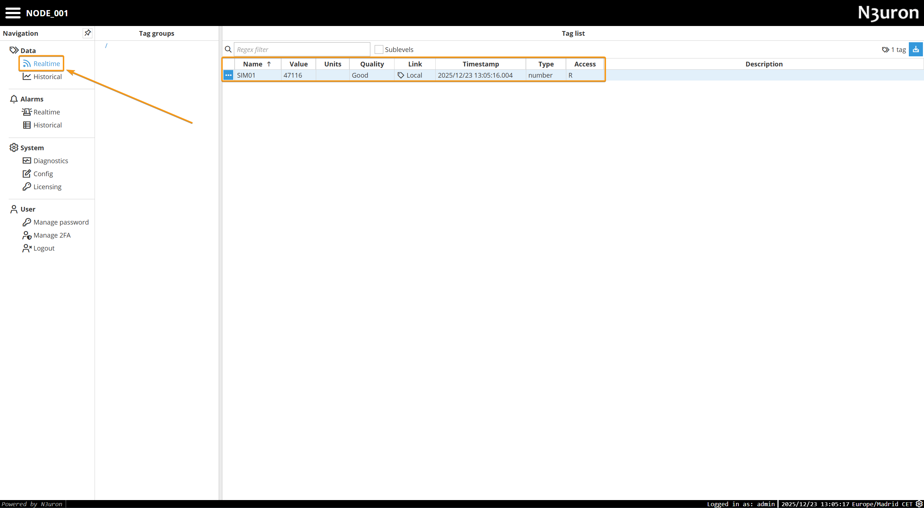
Task: Open Alarms Realtime view
Action: [x=47, y=112]
